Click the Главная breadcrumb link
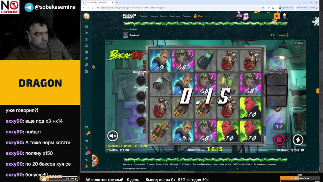 (126, 29)
